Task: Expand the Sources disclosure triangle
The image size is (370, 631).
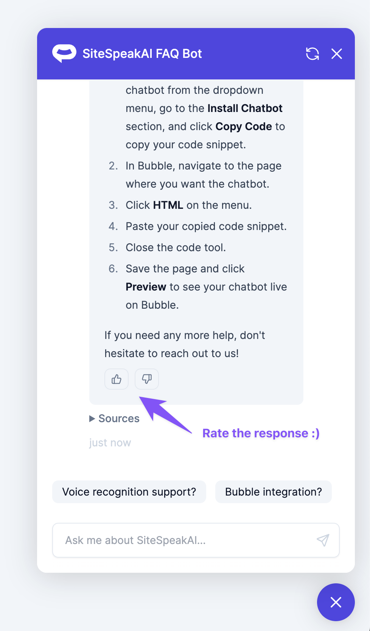Action: (x=92, y=418)
